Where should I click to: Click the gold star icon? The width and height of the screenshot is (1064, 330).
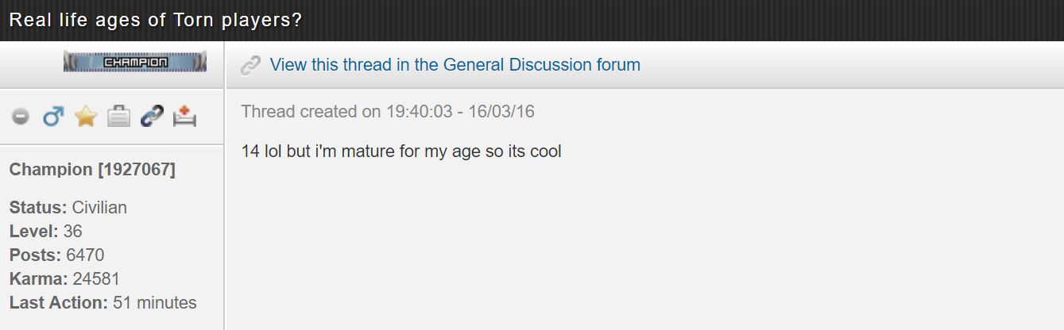point(86,117)
